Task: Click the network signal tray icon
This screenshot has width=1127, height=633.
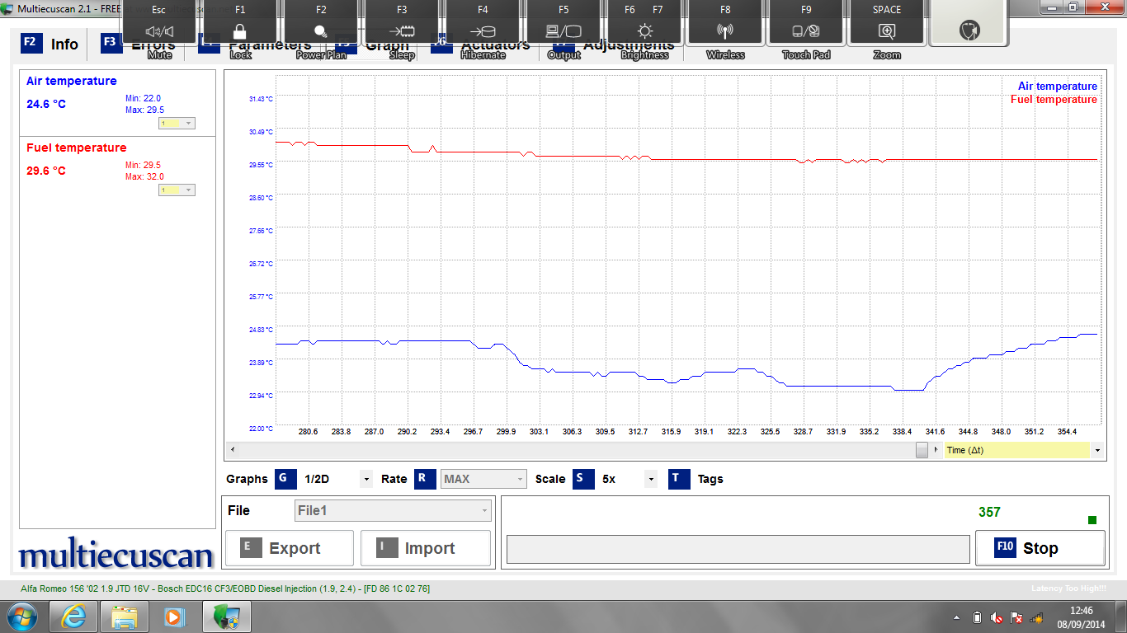Action: click(1036, 617)
